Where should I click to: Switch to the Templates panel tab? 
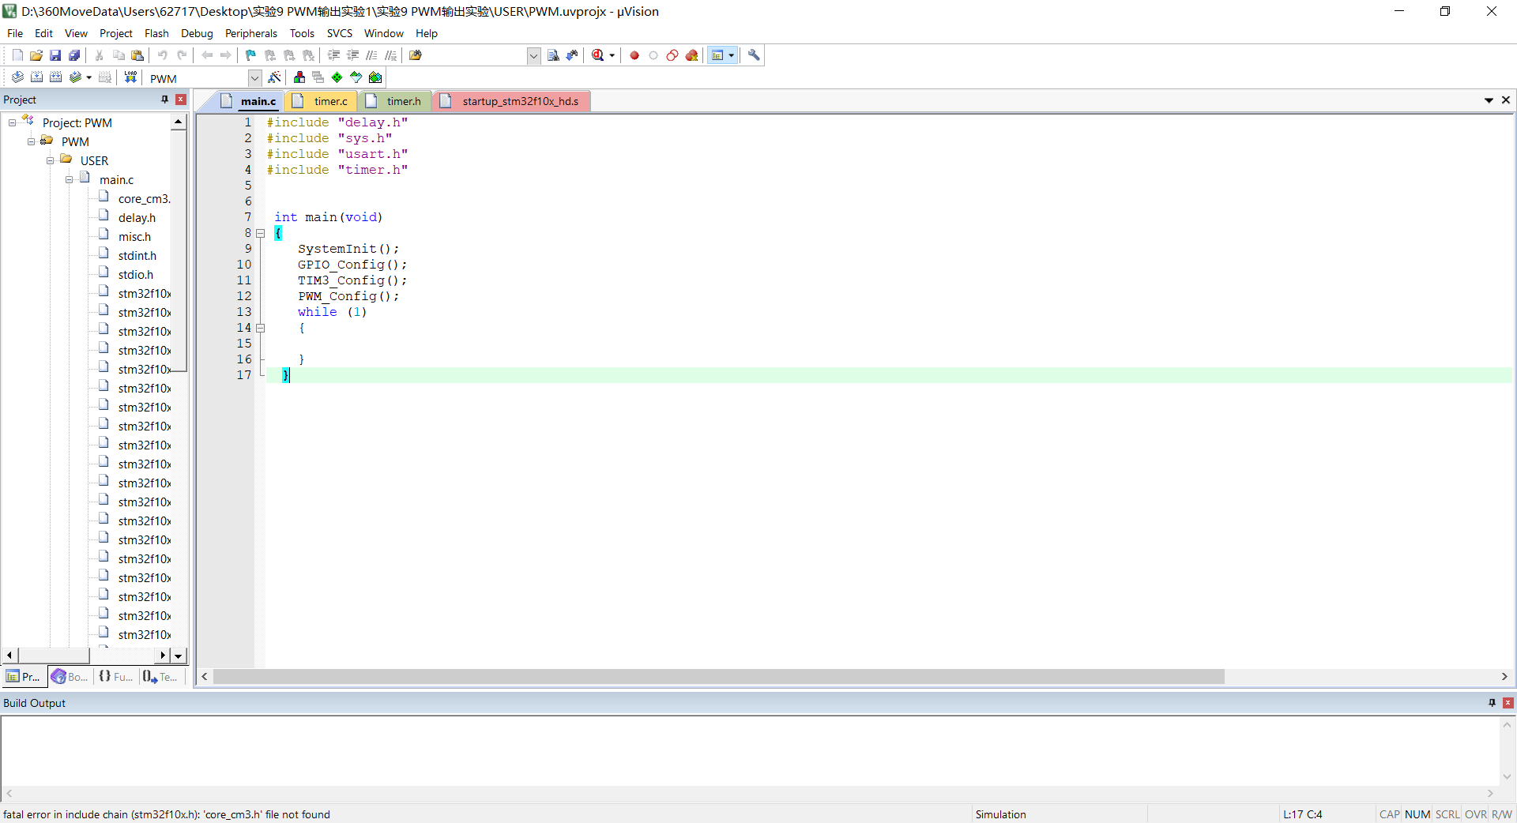(160, 677)
